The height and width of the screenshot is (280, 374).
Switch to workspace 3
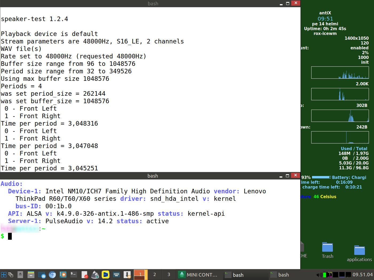(x=169, y=274)
